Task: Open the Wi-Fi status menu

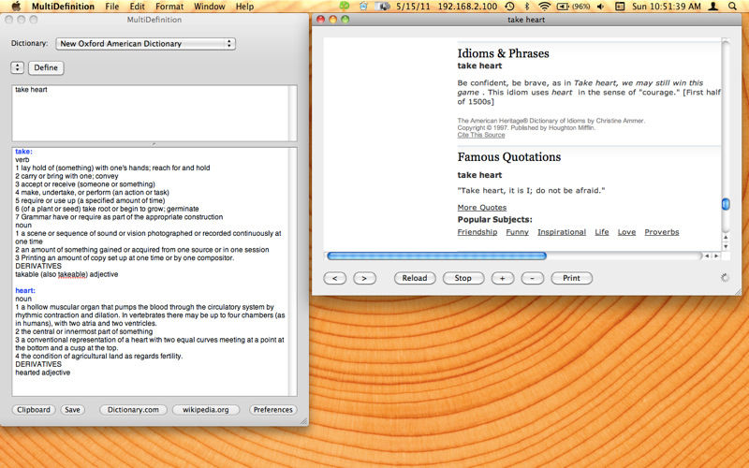Action: 544,7
